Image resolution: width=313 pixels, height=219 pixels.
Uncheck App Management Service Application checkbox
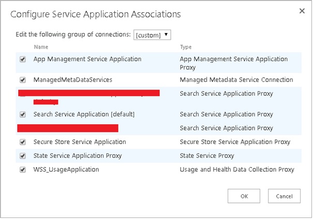pyautogui.click(x=23, y=60)
